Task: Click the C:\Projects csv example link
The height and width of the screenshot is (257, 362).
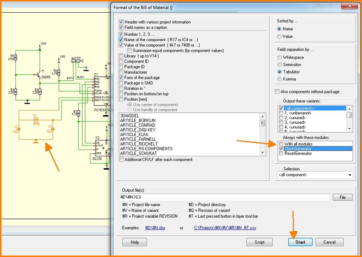Action: click(x=225, y=228)
